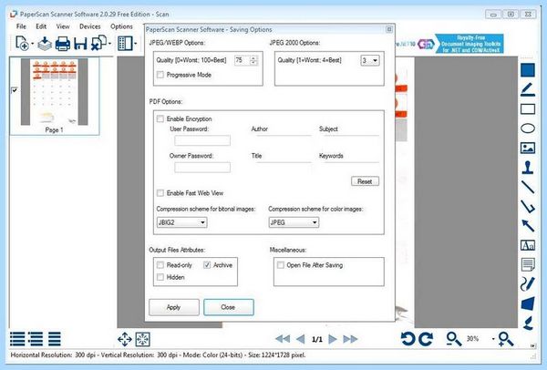Click the first list-view icon at bottom left

(x=17, y=339)
